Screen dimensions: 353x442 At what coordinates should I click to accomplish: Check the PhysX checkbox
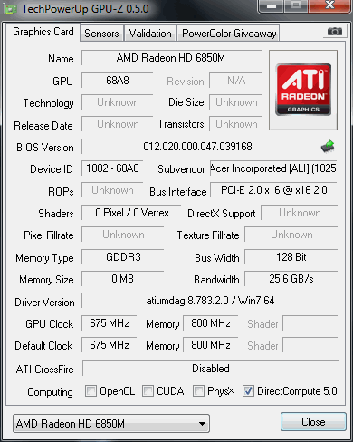(198, 390)
